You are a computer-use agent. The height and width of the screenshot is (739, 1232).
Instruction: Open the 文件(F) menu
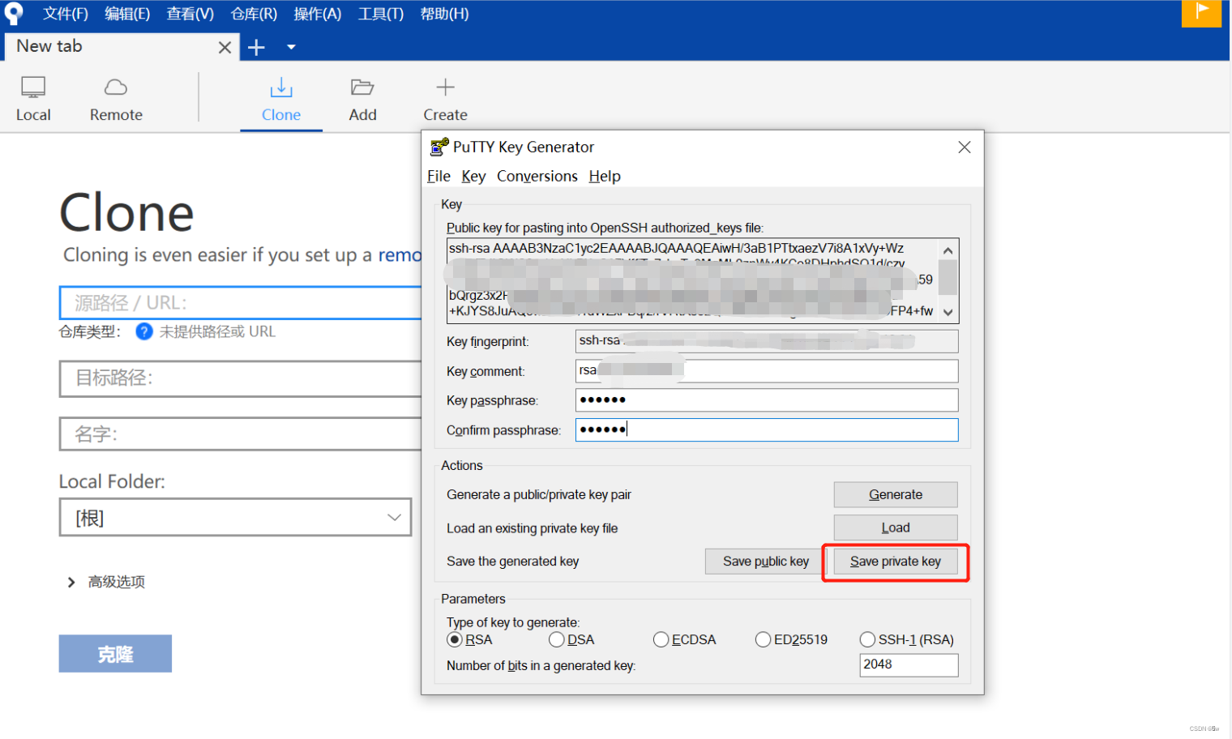pyautogui.click(x=66, y=14)
